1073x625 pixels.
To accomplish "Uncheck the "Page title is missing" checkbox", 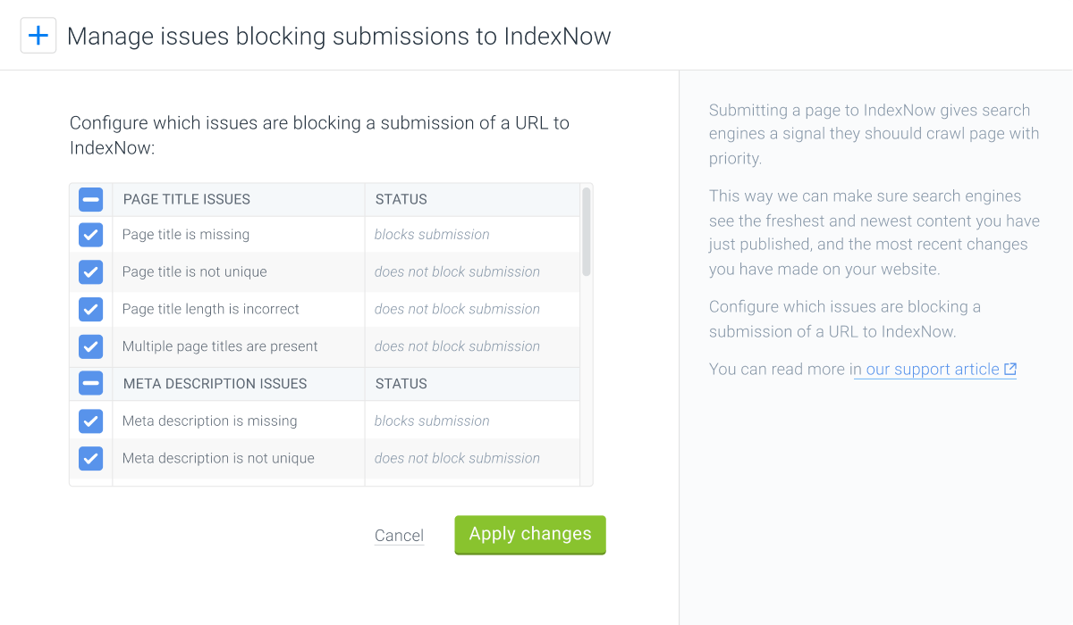I will (91, 235).
